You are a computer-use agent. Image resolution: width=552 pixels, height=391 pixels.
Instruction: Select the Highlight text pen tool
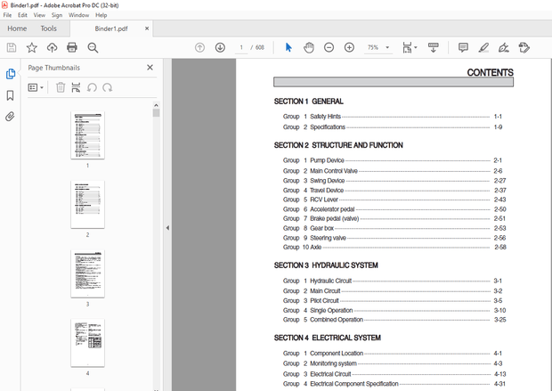pyautogui.click(x=483, y=47)
